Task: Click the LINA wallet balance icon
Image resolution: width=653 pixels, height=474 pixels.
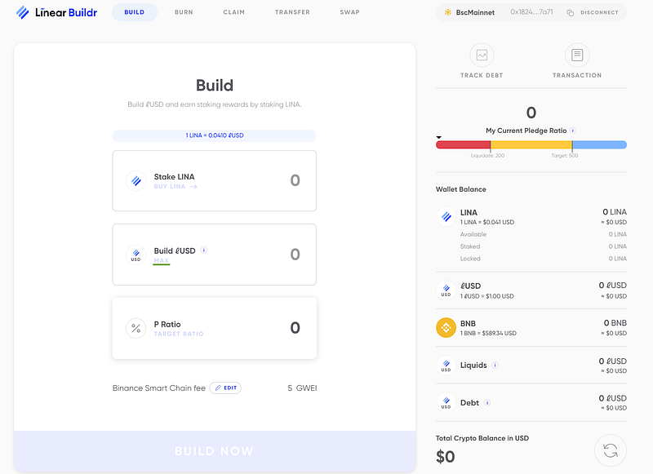Action: tap(446, 217)
